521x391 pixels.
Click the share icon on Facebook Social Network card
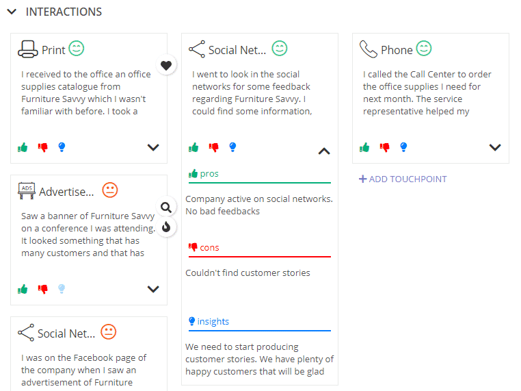click(26, 332)
